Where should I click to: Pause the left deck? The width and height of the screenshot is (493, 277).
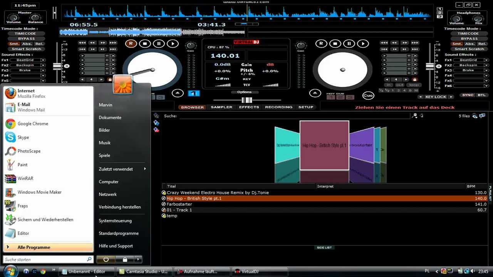(x=159, y=43)
